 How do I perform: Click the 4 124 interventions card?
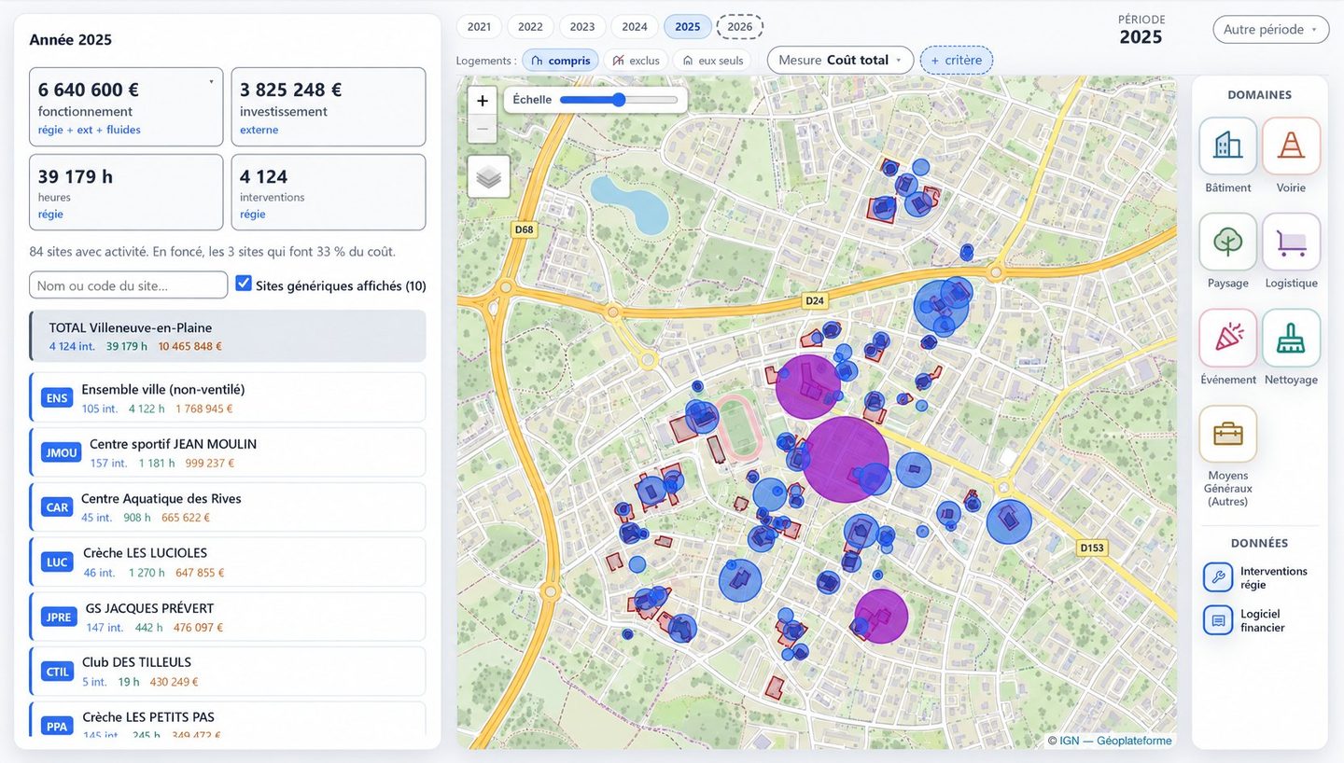point(329,192)
